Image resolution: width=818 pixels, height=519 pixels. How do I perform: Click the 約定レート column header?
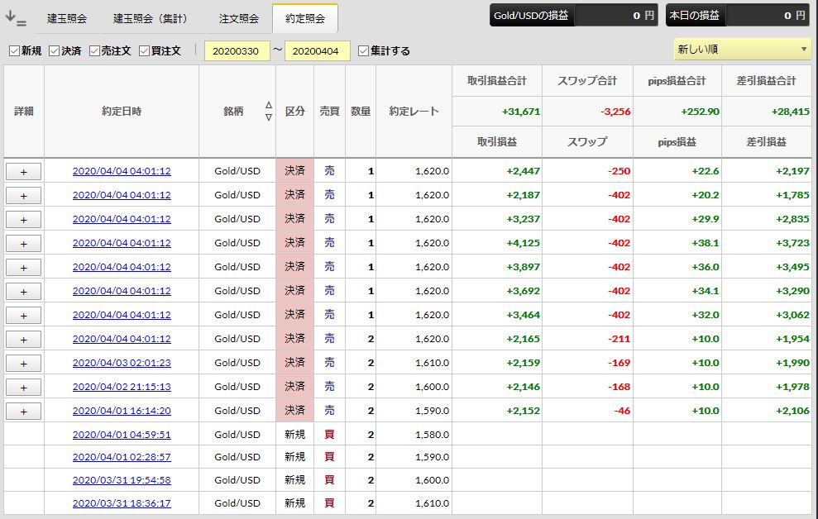pyautogui.click(x=414, y=111)
